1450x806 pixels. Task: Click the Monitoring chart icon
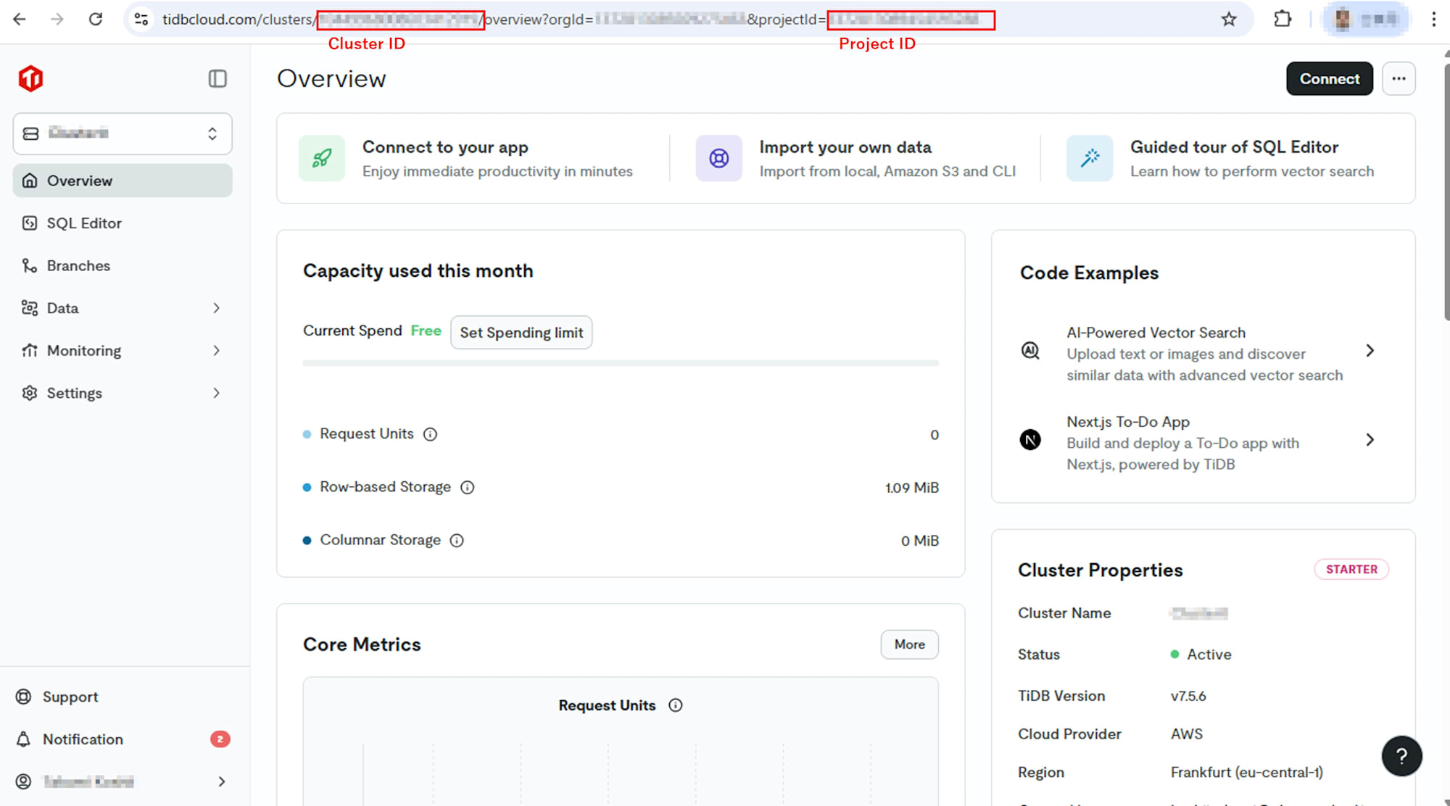pyautogui.click(x=30, y=351)
